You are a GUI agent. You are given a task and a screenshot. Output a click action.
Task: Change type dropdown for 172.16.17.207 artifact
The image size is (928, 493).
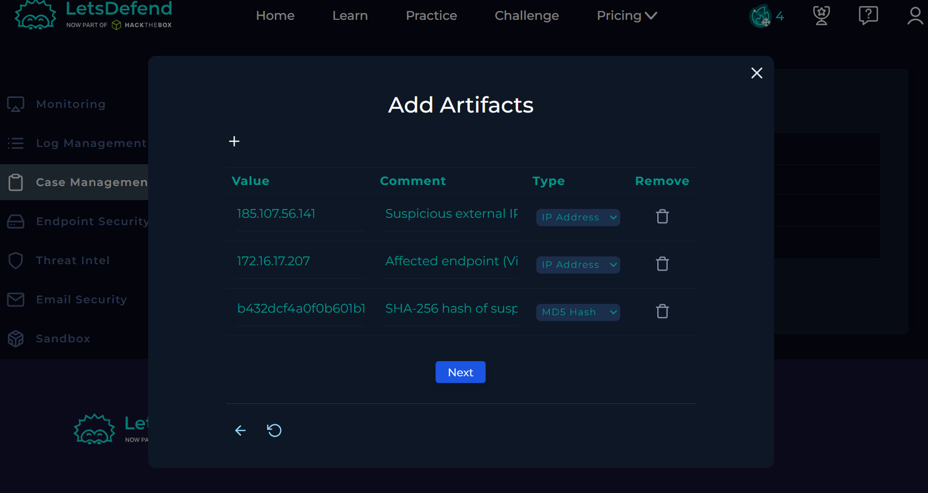tap(578, 265)
